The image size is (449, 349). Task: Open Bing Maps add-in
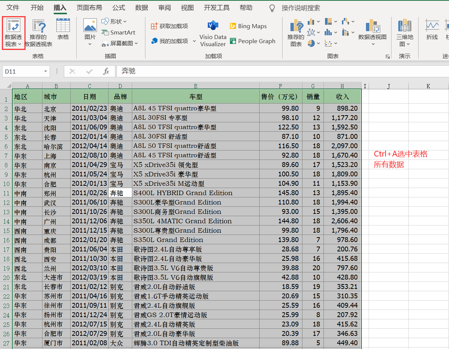click(x=248, y=26)
